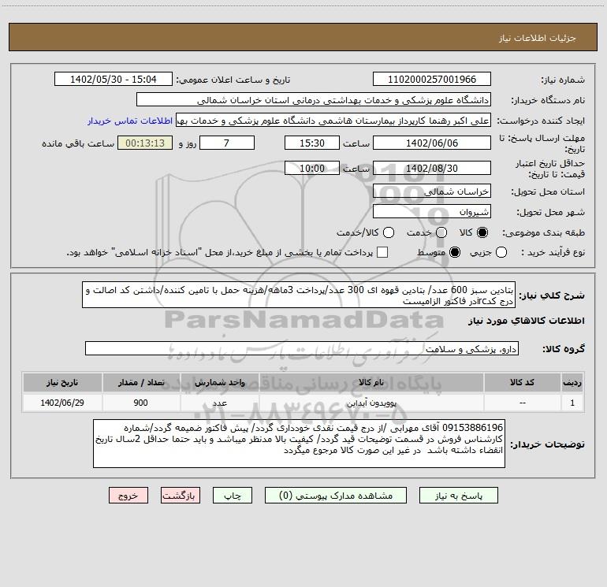Click the unit cell عدد
The height and width of the screenshot is (587, 607).
219,403
